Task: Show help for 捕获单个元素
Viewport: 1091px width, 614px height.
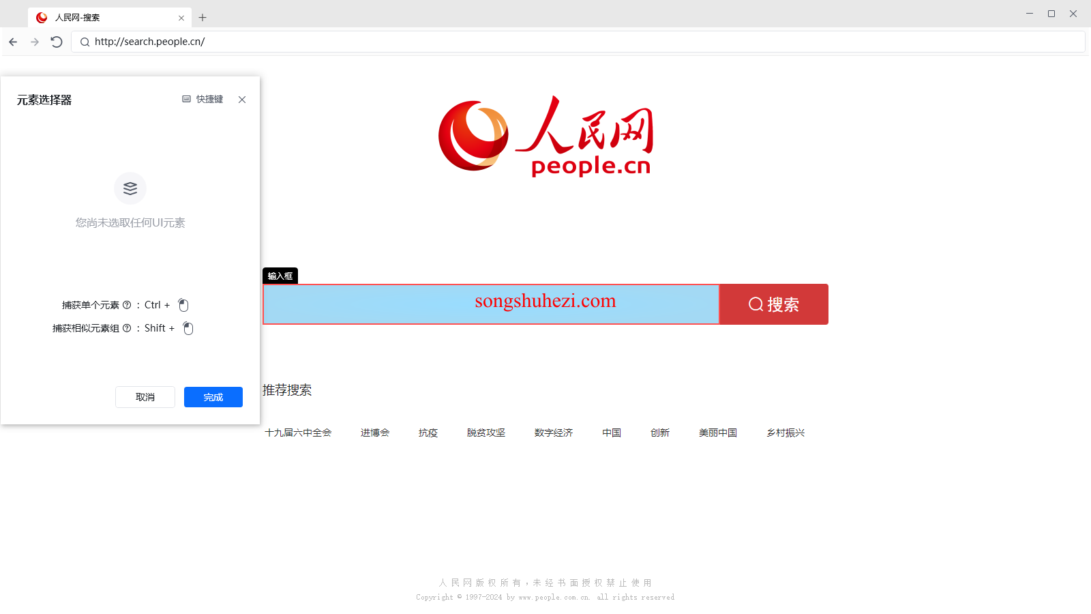Action: [127, 305]
